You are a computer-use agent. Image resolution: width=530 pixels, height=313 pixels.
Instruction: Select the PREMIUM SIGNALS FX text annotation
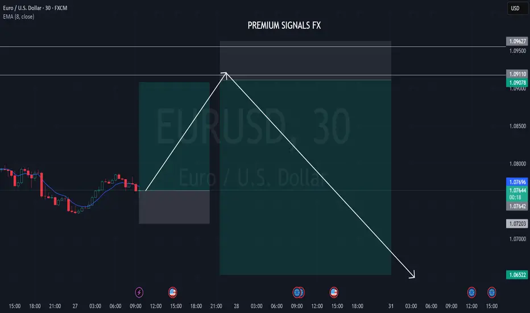284,26
